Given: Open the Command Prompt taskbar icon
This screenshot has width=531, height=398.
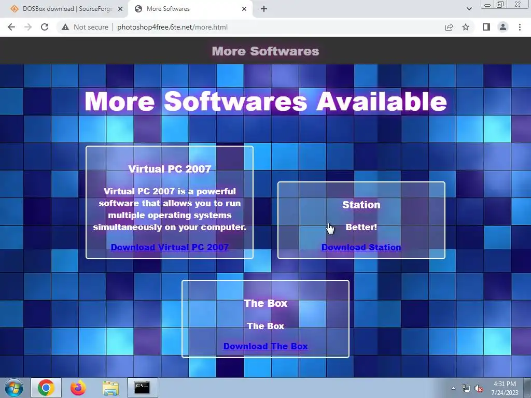Looking at the screenshot, I should [x=142, y=388].
